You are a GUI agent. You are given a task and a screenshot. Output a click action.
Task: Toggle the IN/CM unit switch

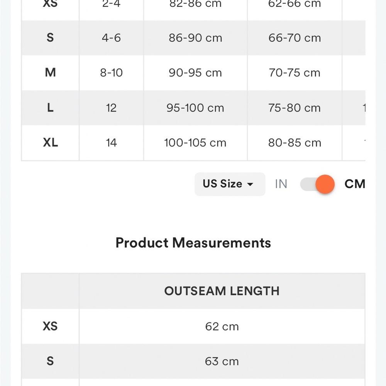(317, 184)
